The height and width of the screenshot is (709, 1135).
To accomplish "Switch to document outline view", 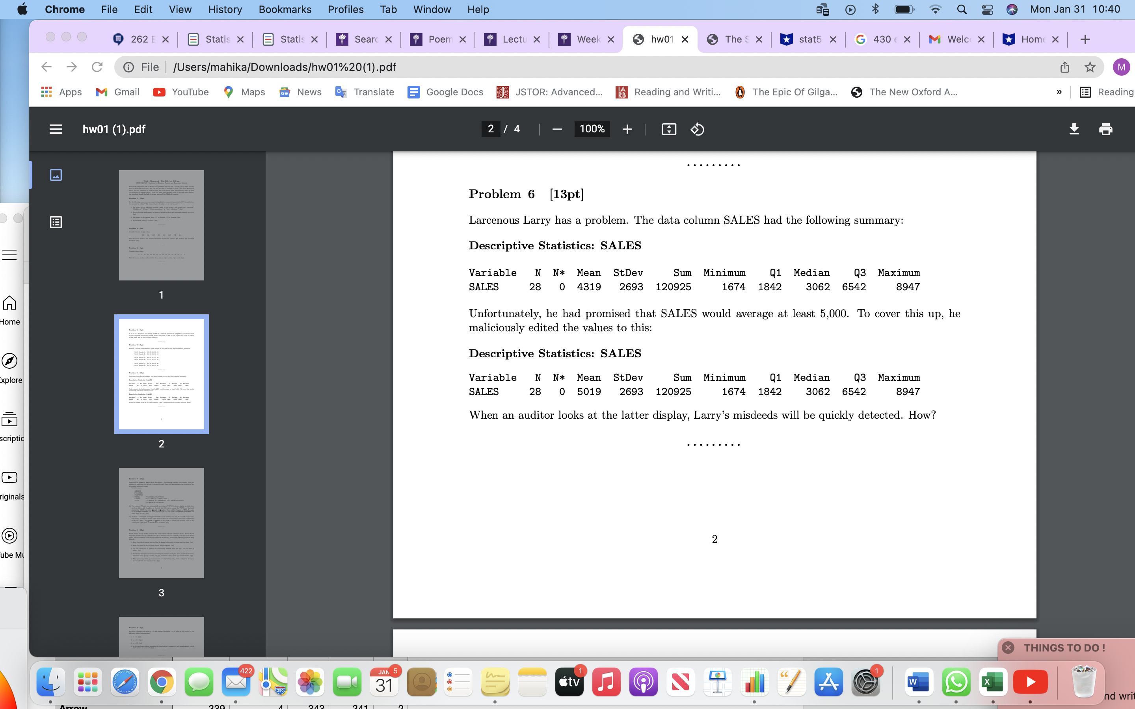I will (56, 222).
